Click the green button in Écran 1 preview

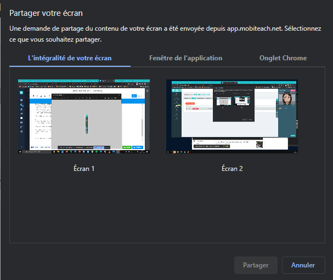(127, 147)
